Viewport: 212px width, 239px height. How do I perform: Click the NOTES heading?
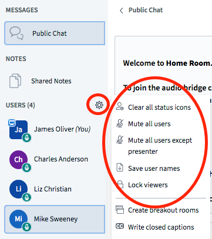pyautogui.click(x=16, y=59)
